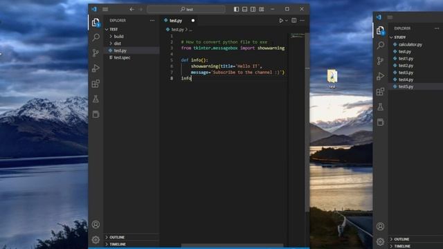Open Manage gear in background window
Image resolution: width=443 pixels, height=249 pixels.
click(x=381, y=241)
